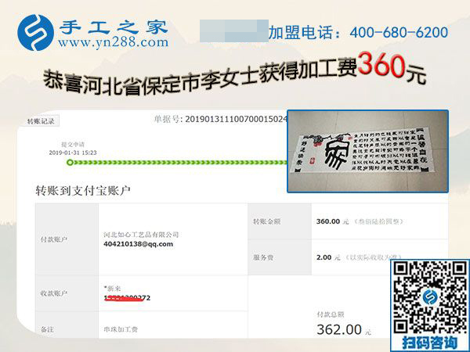Click the blurred box beside 加盟电话
470x352 pixels.
pos(234,31)
